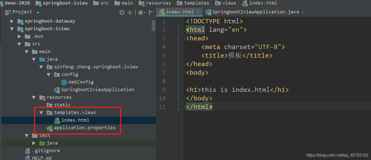
Task: Close the SpringbootIviewApplication.java tab
Action: tap(303, 12)
